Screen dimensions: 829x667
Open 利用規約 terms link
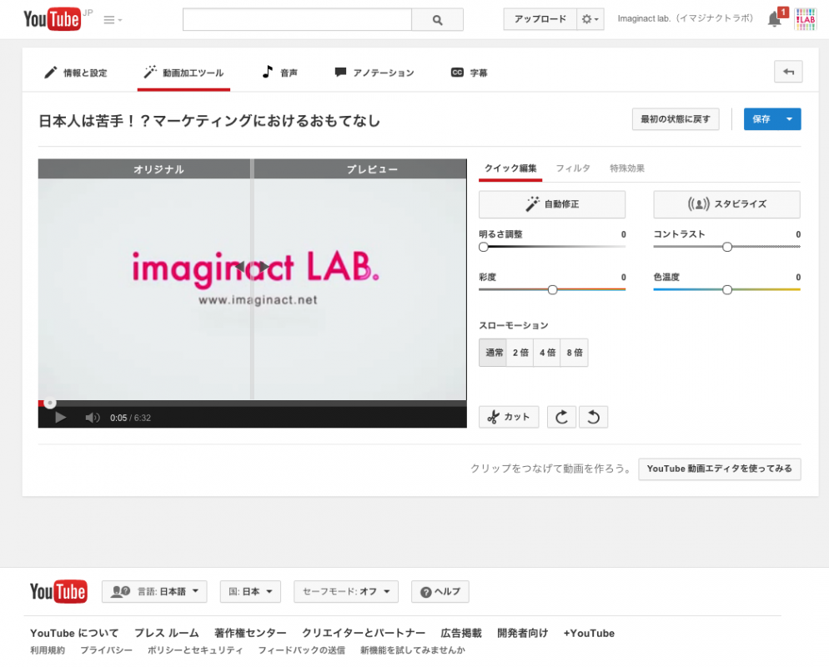[48, 650]
